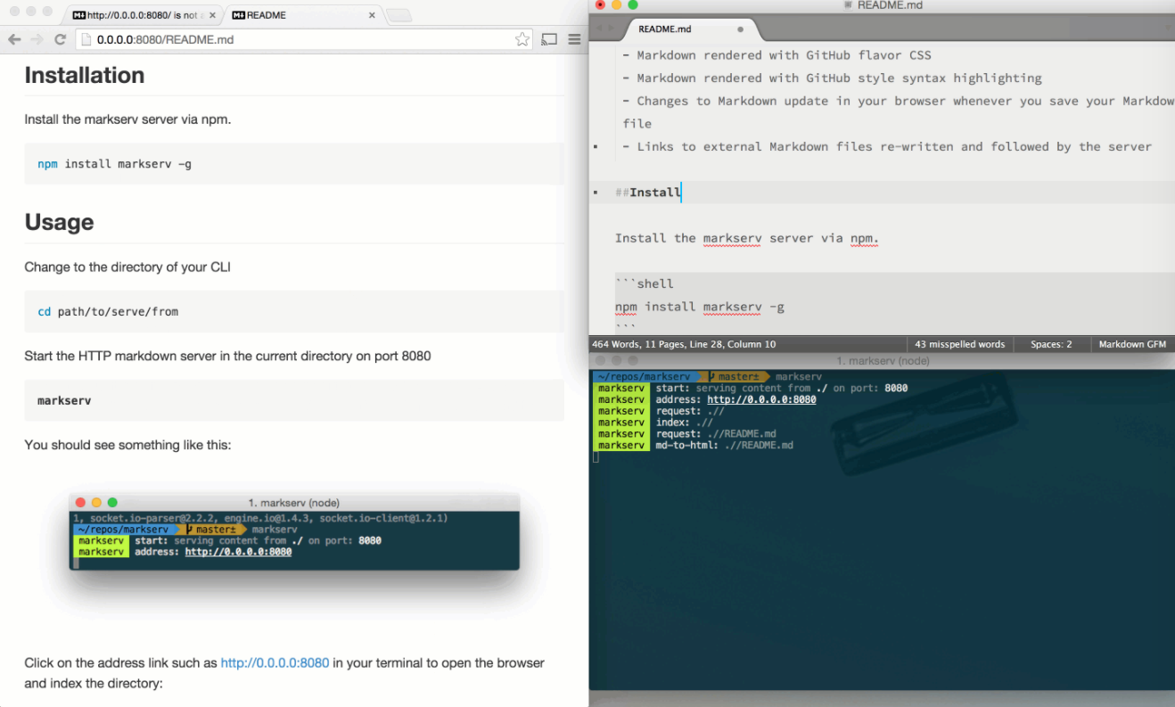
Task: Close the 'http://0.0.0.0:8080/ is not' tab
Action: tap(212, 15)
